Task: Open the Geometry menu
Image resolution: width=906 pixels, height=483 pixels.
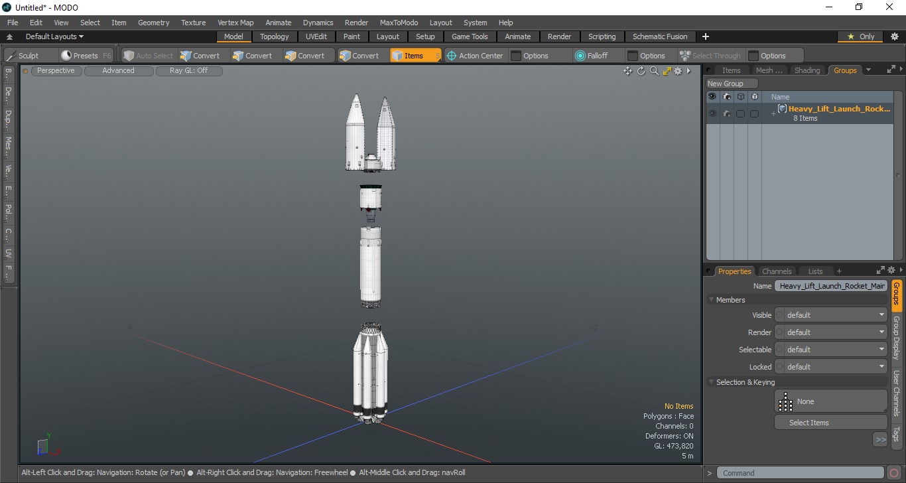Action: click(x=153, y=23)
